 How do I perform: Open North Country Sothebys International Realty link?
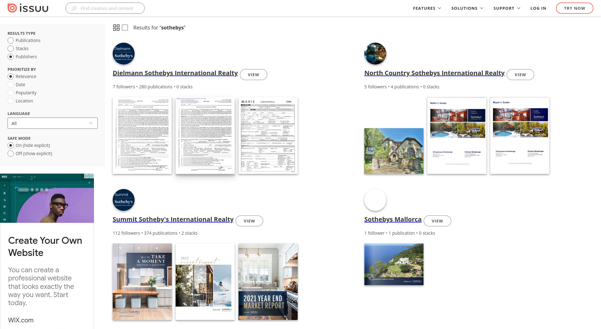click(434, 73)
